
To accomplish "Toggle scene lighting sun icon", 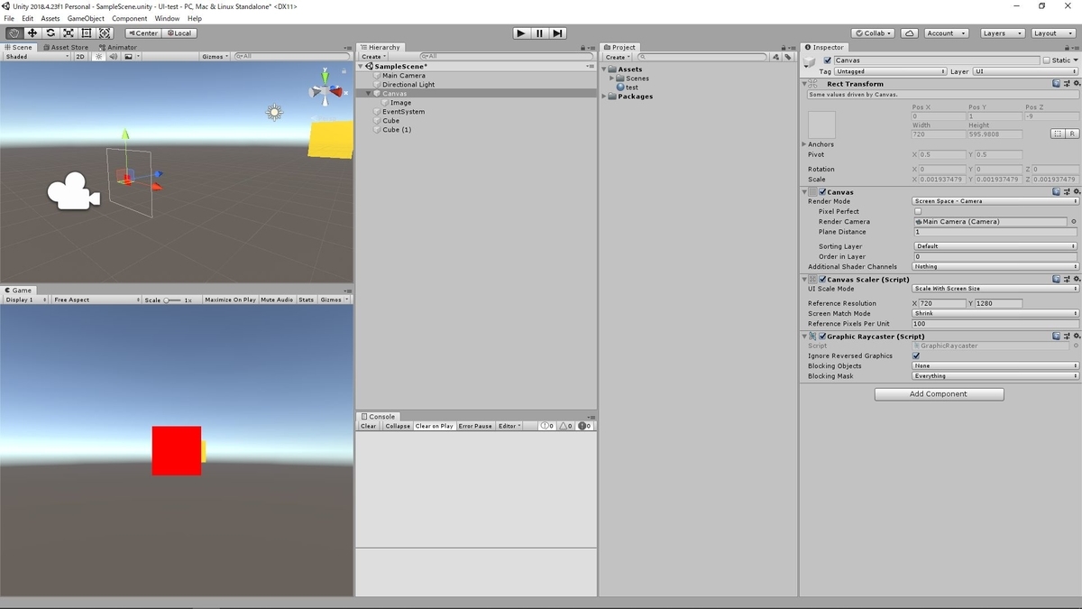I will pos(99,57).
